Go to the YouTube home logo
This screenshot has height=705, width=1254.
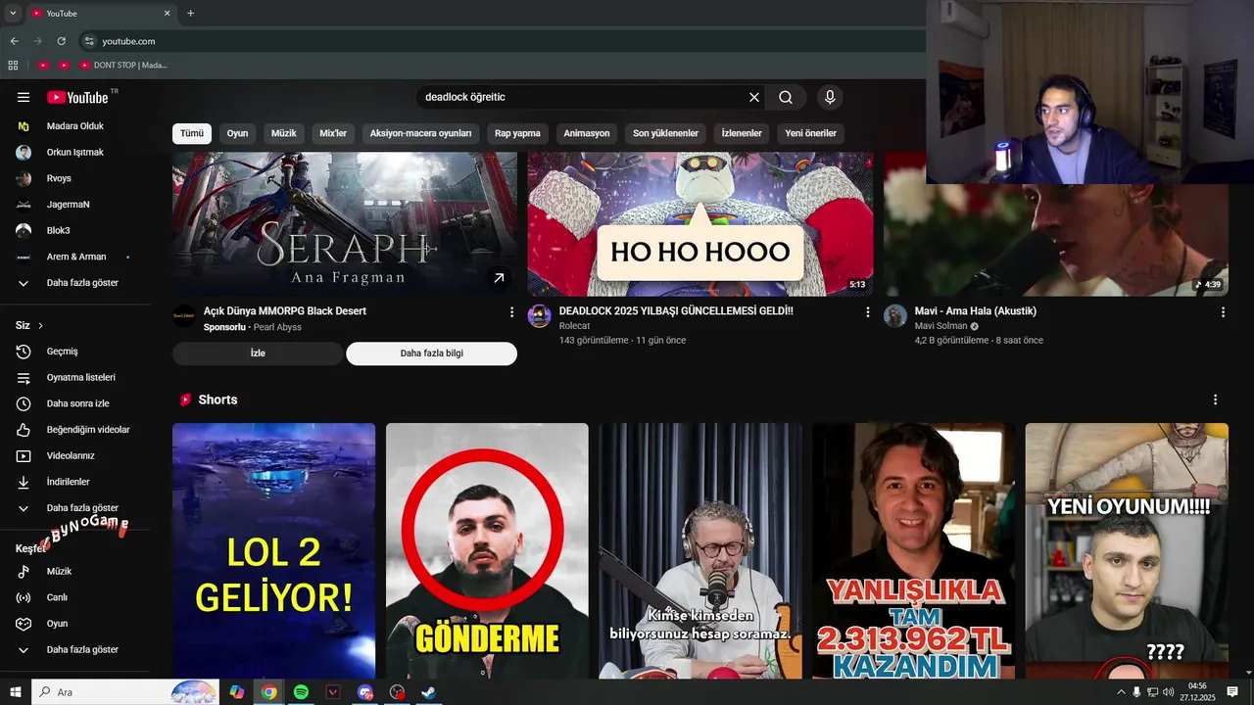[77, 97]
